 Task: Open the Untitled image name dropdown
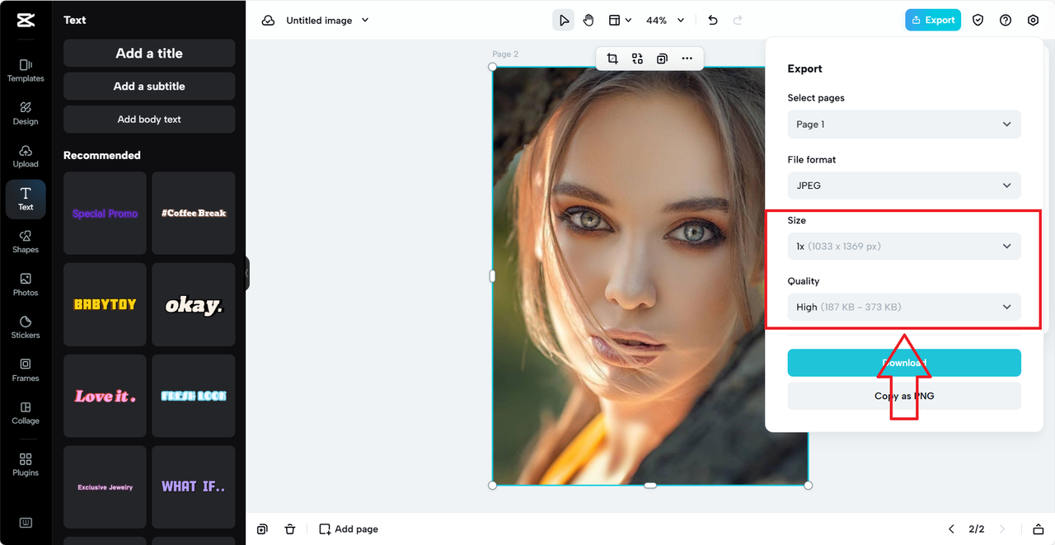coord(327,21)
